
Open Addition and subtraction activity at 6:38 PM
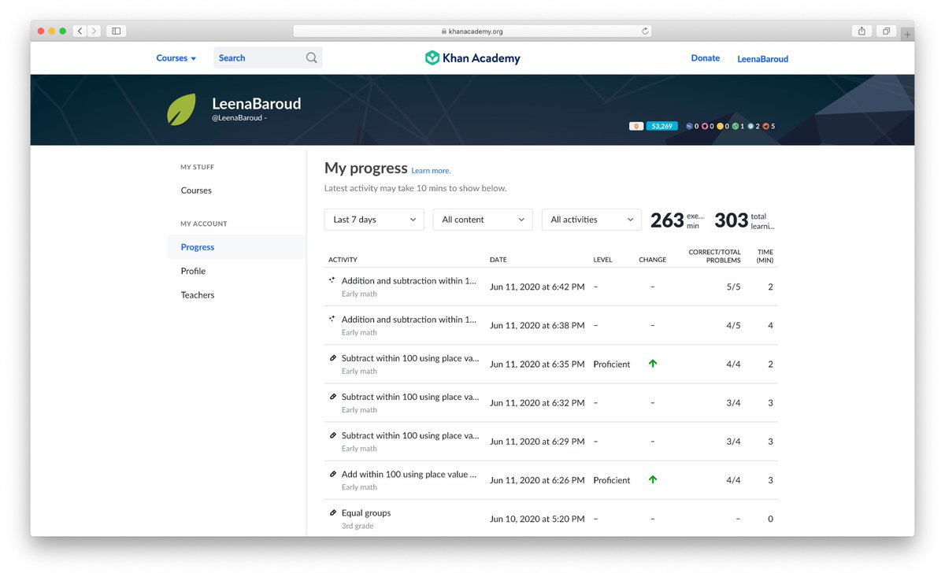pos(409,320)
